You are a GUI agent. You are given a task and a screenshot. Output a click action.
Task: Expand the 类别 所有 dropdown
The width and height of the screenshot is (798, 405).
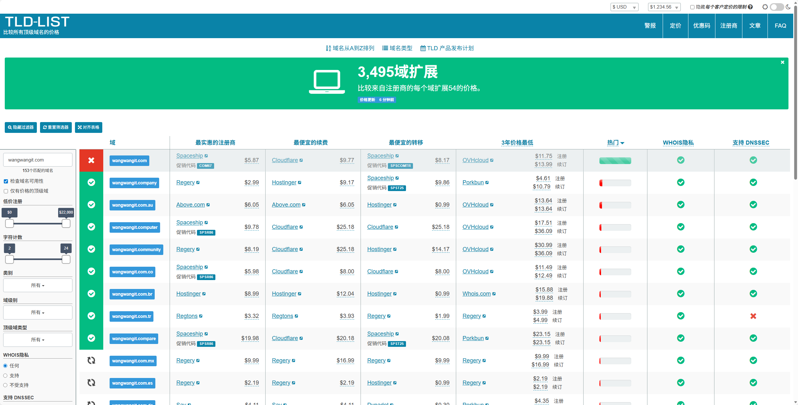point(37,285)
